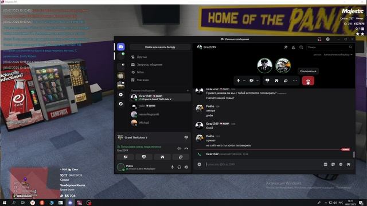Open the Магазин shop page

(160, 80)
